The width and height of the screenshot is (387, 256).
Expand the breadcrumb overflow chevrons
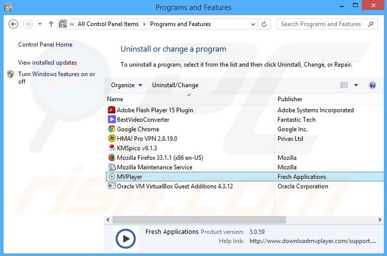tap(72, 24)
